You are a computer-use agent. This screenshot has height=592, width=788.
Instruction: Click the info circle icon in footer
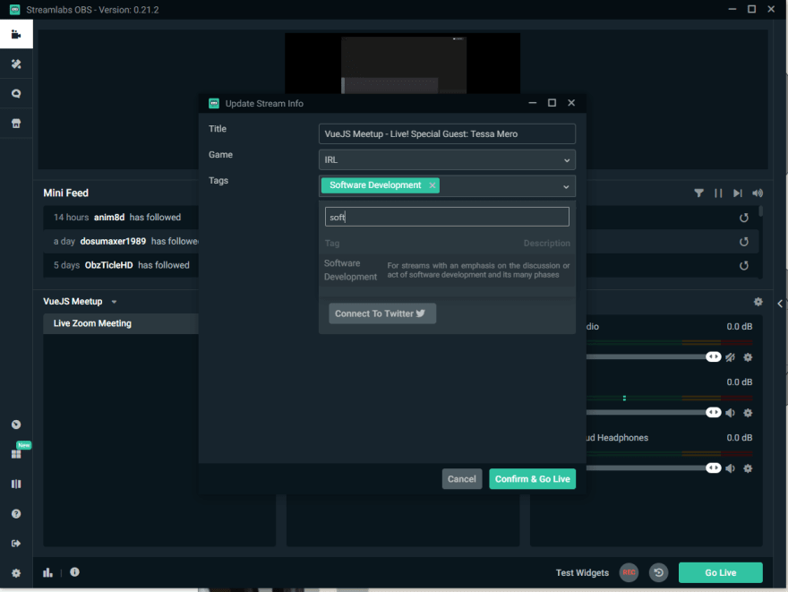coord(74,572)
